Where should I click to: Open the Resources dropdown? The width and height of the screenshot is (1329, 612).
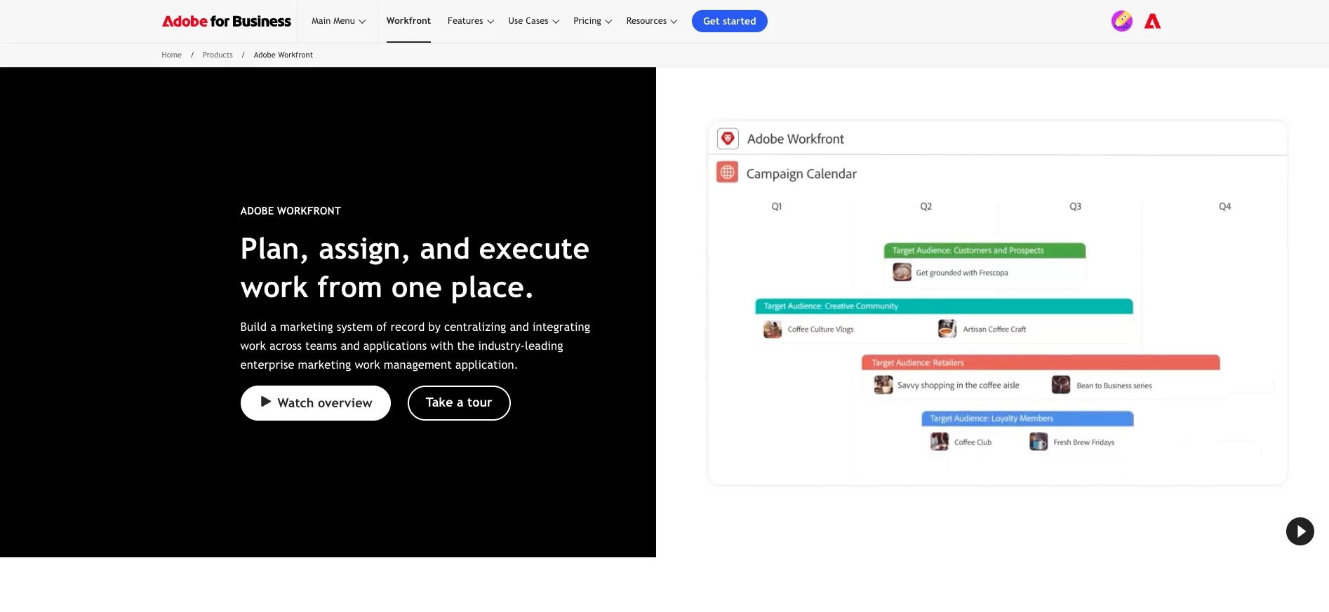coord(651,21)
